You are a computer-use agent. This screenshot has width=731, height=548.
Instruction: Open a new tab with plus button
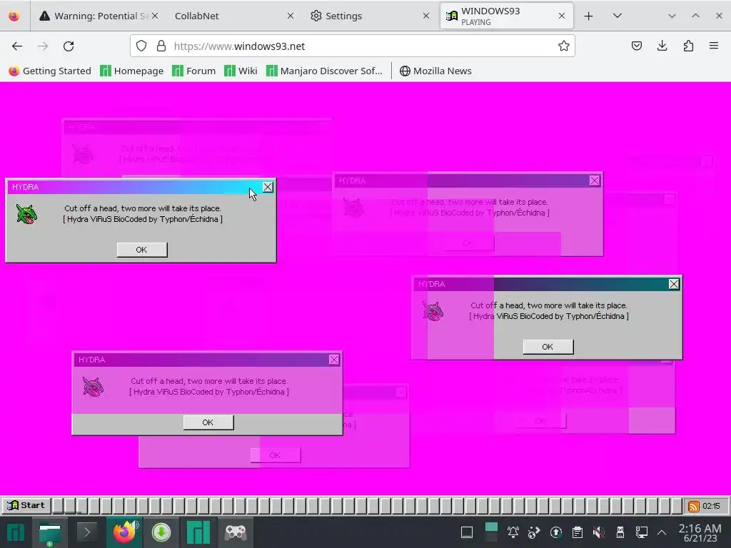click(588, 16)
